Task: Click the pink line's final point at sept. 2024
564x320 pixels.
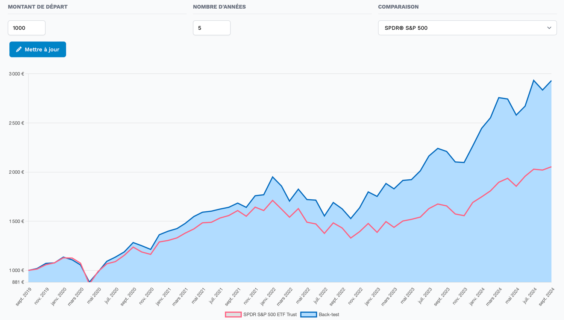Action: click(551, 167)
